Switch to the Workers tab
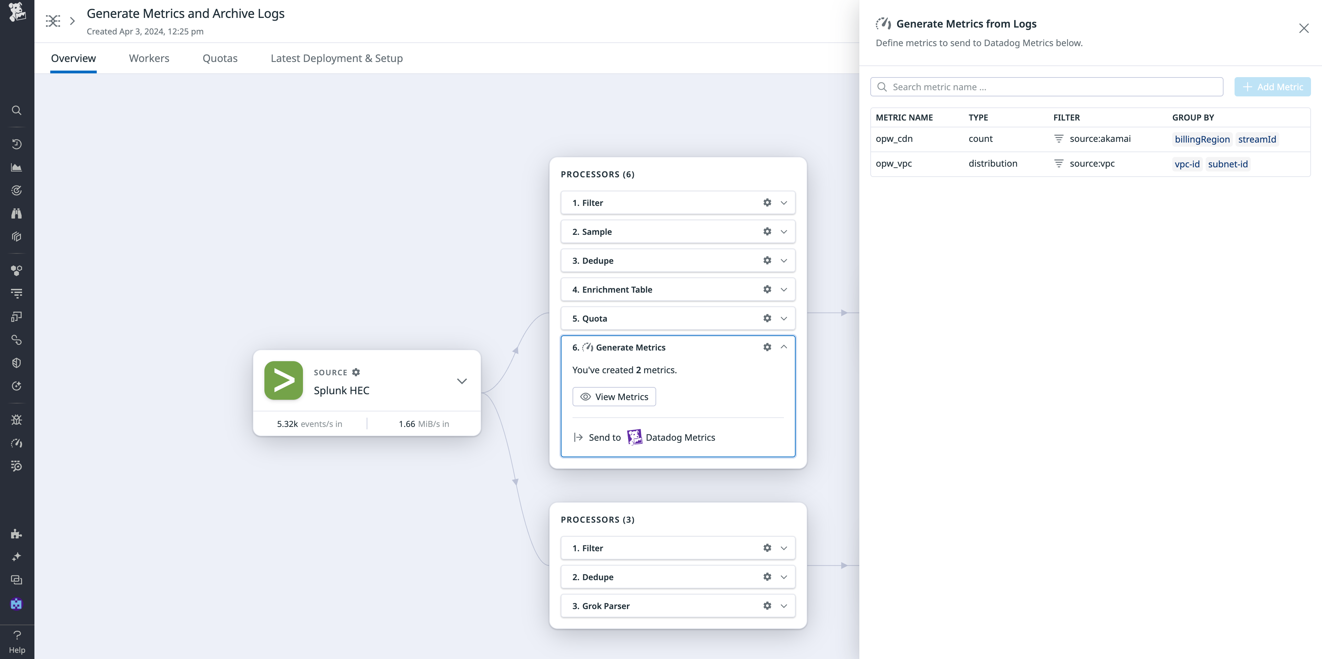Viewport: 1322px width, 659px height. coord(149,58)
